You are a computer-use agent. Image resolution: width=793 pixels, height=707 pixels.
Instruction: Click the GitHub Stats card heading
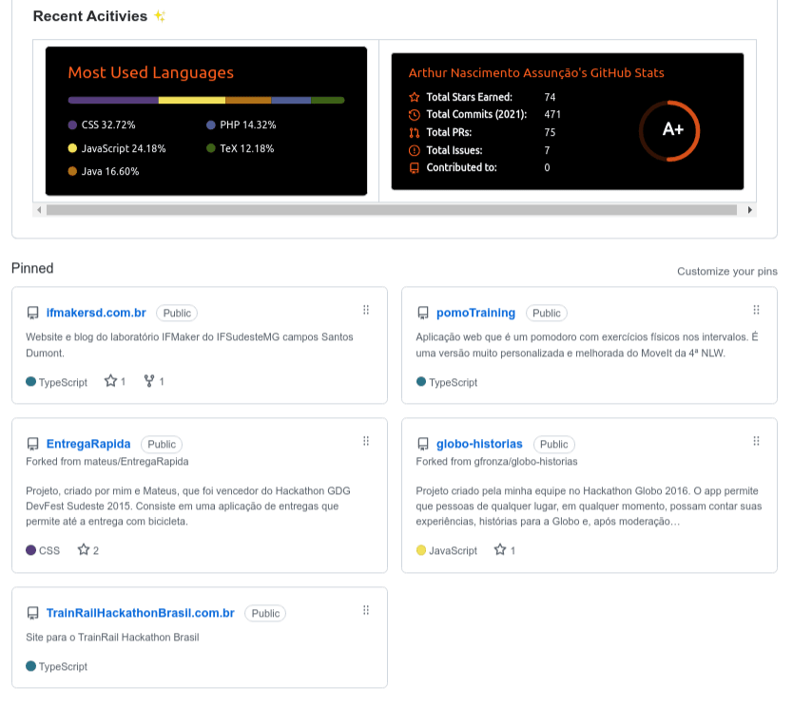pos(536,73)
